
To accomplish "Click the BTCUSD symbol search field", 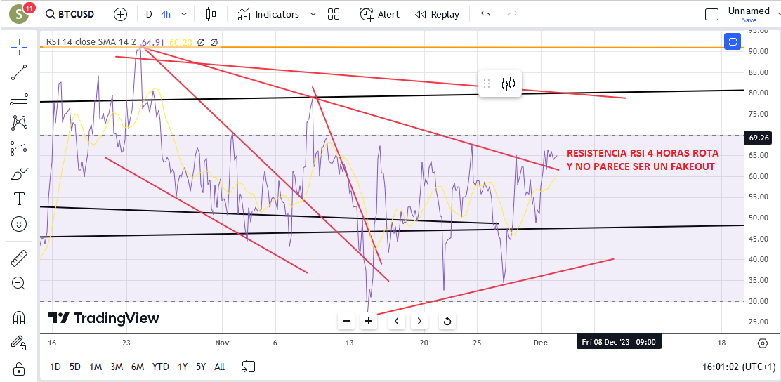I will point(70,15).
